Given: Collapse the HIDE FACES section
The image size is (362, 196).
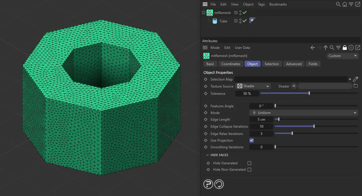Looking at the screenshot, I should click(207, 155).
